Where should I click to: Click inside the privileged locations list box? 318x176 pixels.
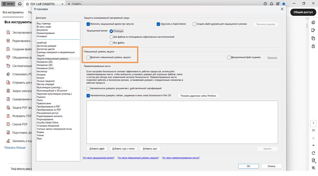(x=182, y=122)
